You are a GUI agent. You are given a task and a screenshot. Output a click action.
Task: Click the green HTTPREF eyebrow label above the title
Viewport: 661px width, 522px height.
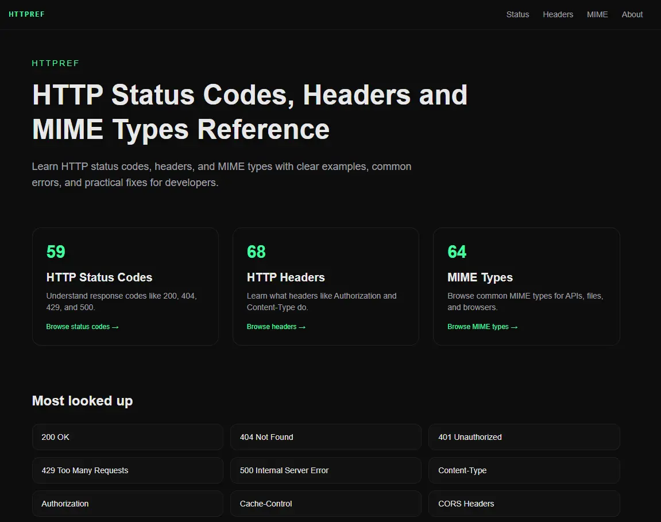point(55,63)
